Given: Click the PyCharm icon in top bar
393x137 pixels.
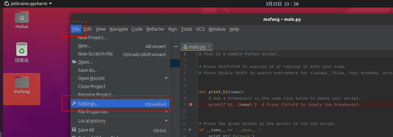Looking at the screenshot, I should tap(6, 4).
